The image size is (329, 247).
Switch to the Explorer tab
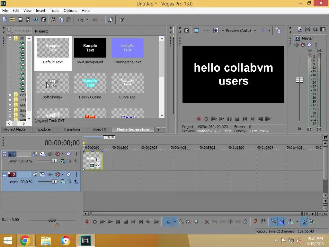tap(44, 129)
